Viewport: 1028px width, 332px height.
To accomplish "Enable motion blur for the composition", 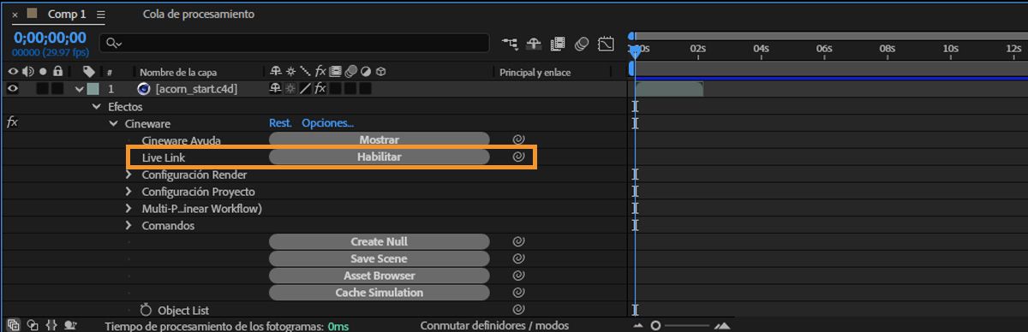I will [x=583, y=43].
